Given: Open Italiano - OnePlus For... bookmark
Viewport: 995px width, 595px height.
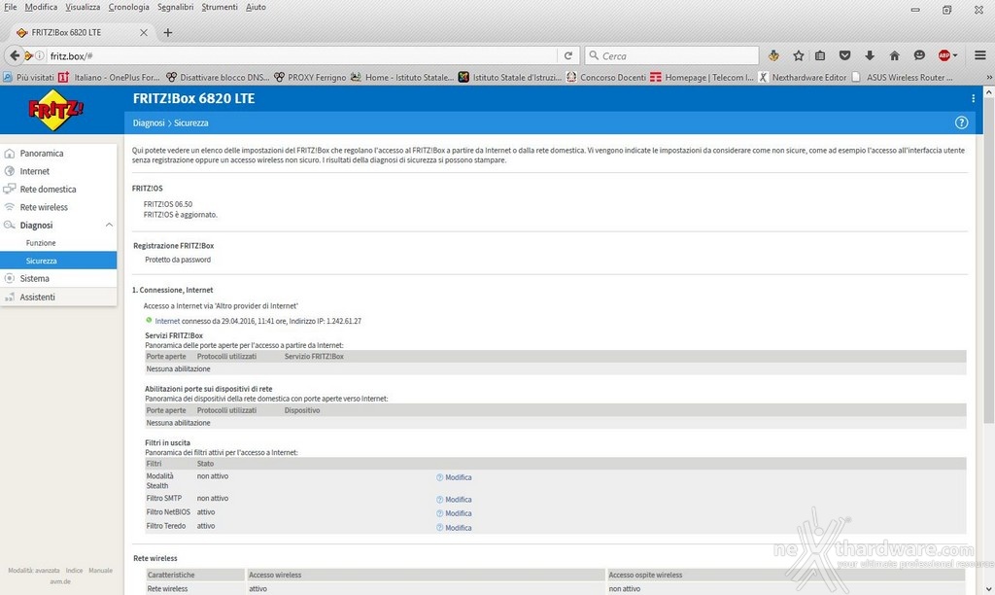Looking at the screenshot, I should pos(109,78).
